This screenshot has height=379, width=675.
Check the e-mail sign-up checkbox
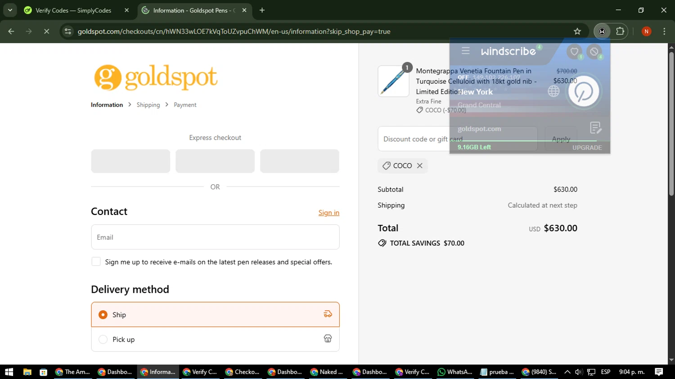pos(96,262)
